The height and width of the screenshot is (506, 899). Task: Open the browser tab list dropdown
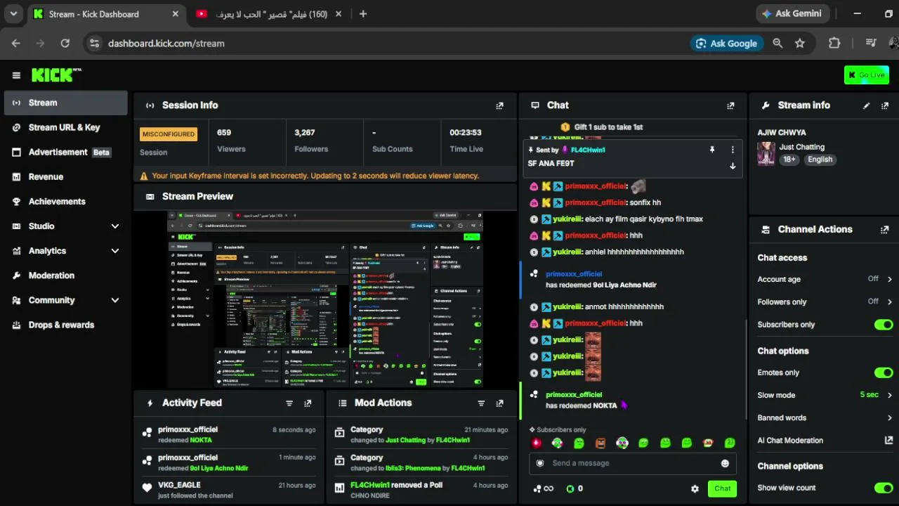pos(13,14)
